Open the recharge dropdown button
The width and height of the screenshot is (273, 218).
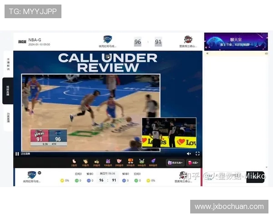click(193, 163)
